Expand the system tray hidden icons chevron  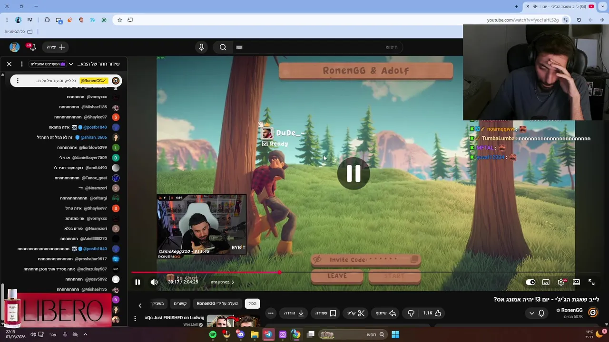pos(85,334)
